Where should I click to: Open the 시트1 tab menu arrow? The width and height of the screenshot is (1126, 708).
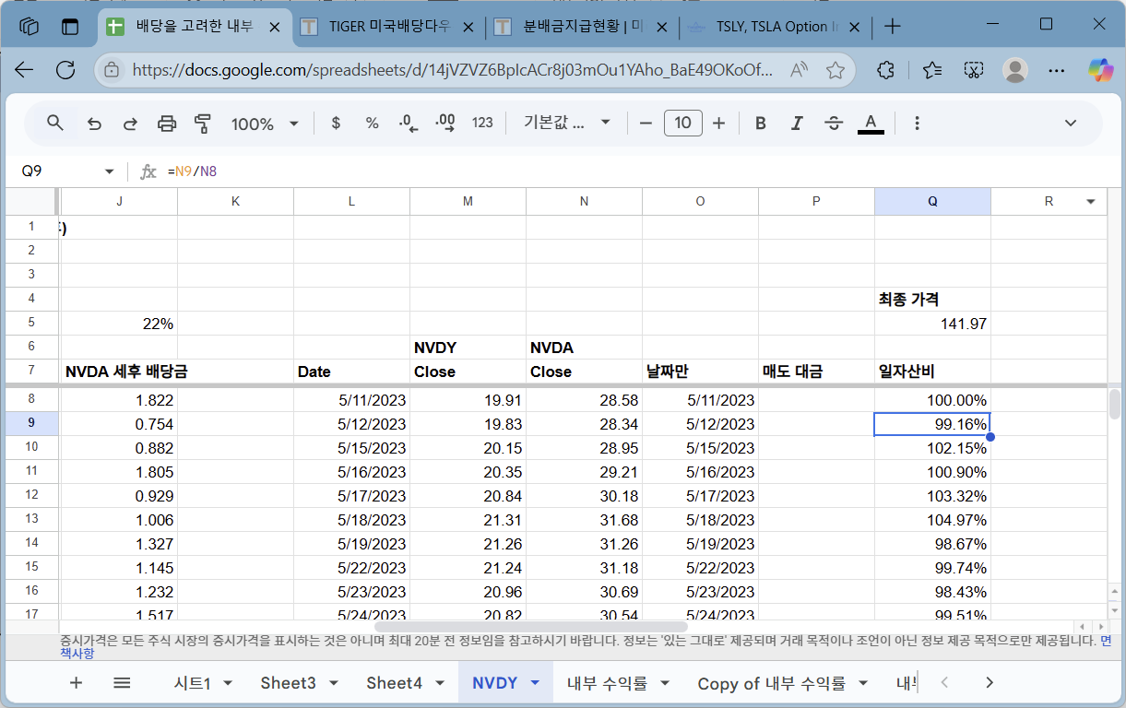click(x=228, y=683)
